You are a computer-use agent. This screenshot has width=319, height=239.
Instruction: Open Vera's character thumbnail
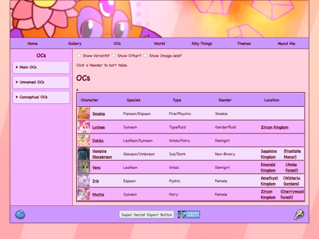[84, 167]
